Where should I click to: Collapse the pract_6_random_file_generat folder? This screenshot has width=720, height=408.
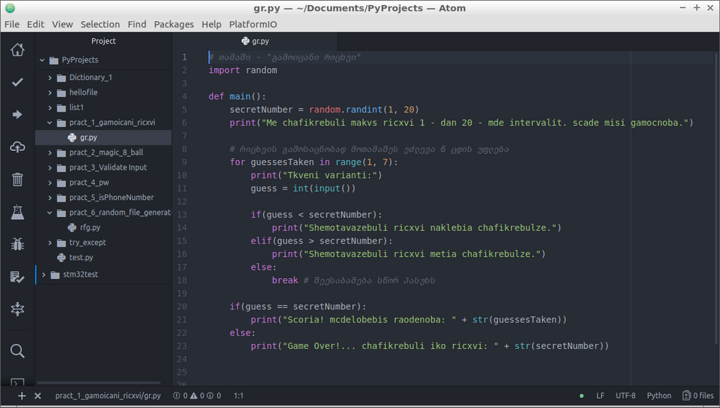click(x=50, y=213)
